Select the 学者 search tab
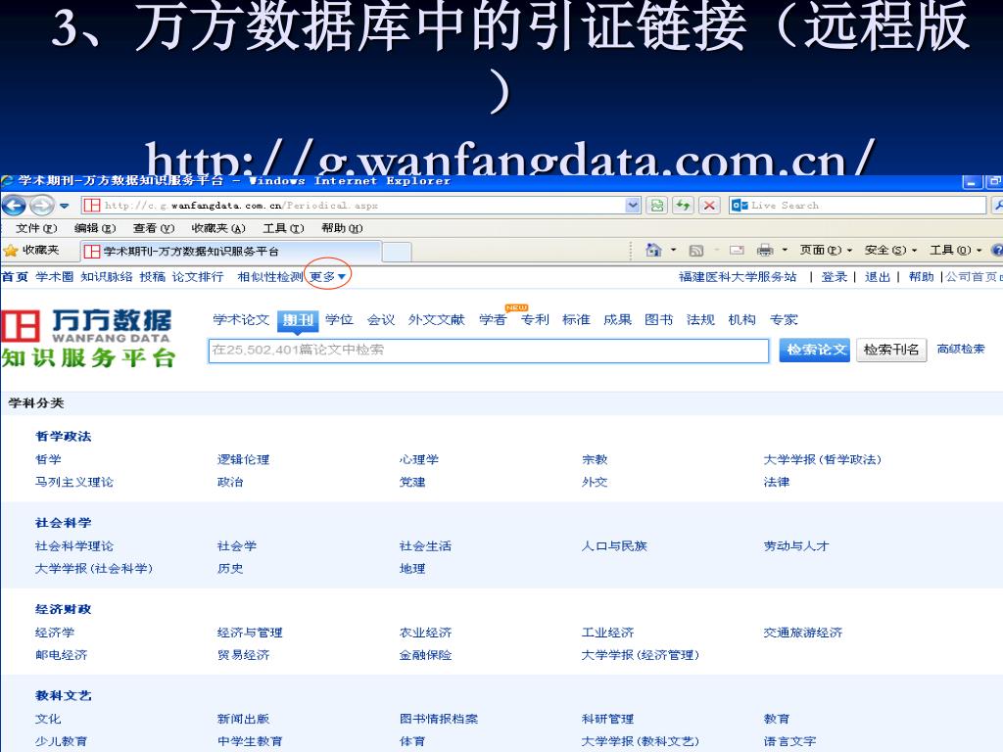1003x752 pixels. 493,319
